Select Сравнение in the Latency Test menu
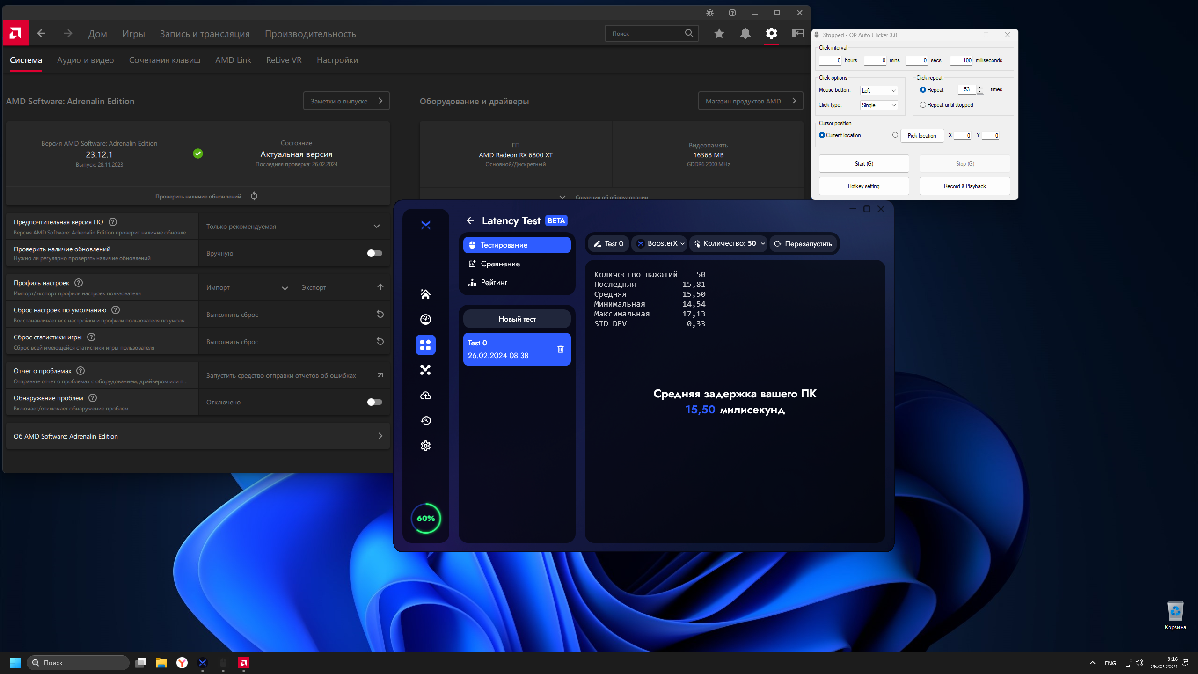This screenshot has width=1198, height=674. [500, 264]
